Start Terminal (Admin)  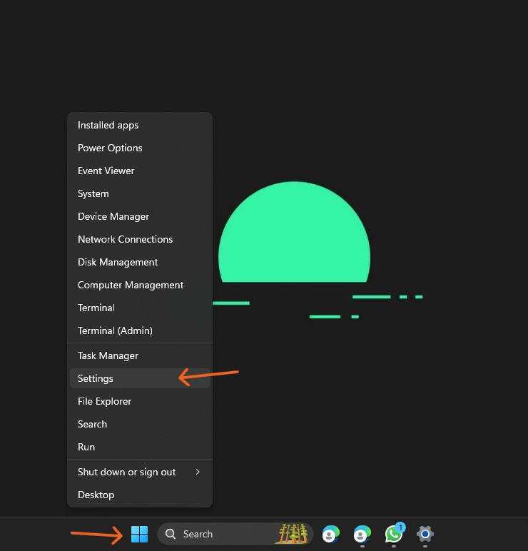[x=140, y=330]
